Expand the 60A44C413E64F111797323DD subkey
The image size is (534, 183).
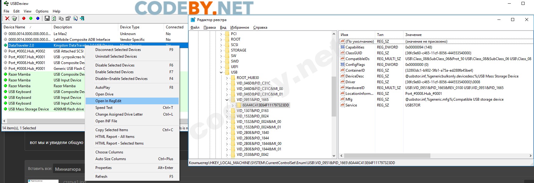(233, 105)
